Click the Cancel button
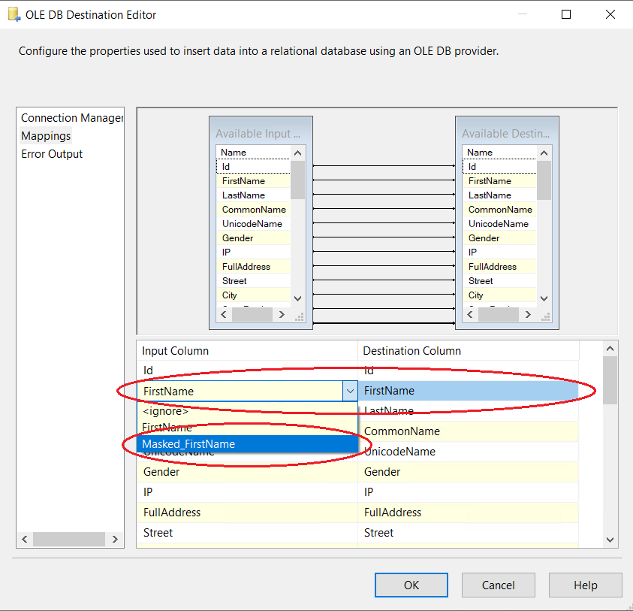 [x=498, y=585]
